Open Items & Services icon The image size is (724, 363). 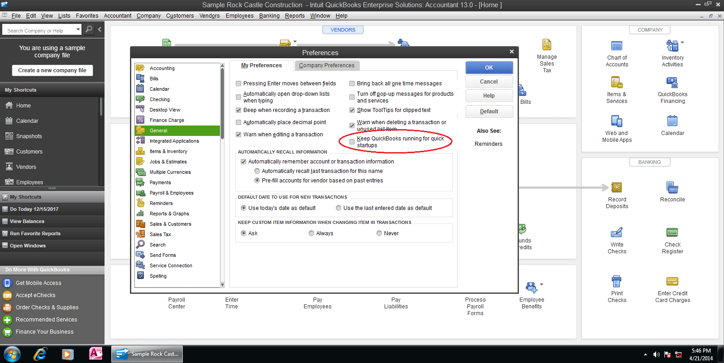(617, 83)
